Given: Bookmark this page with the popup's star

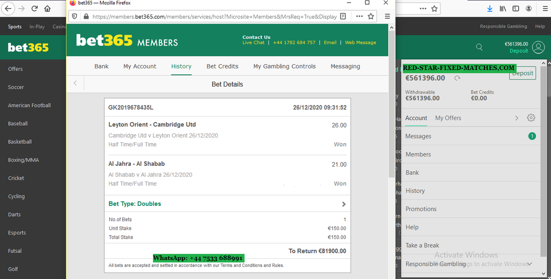Looking at the screenshot, I should pos(371,16).
